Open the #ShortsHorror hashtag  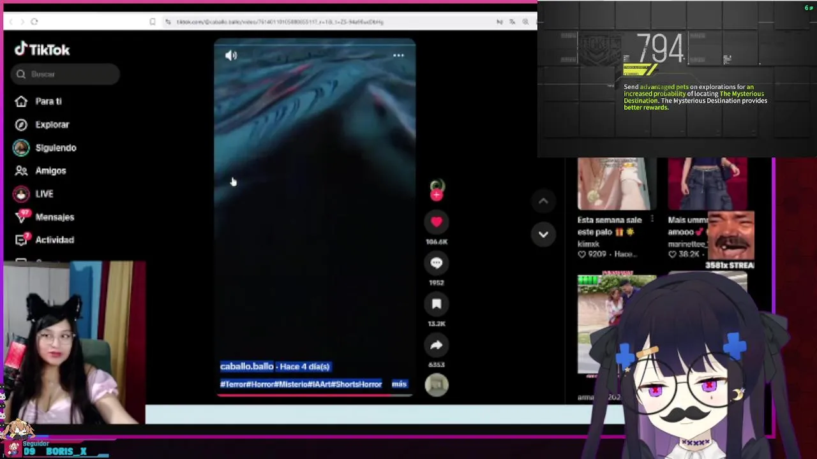357,384
